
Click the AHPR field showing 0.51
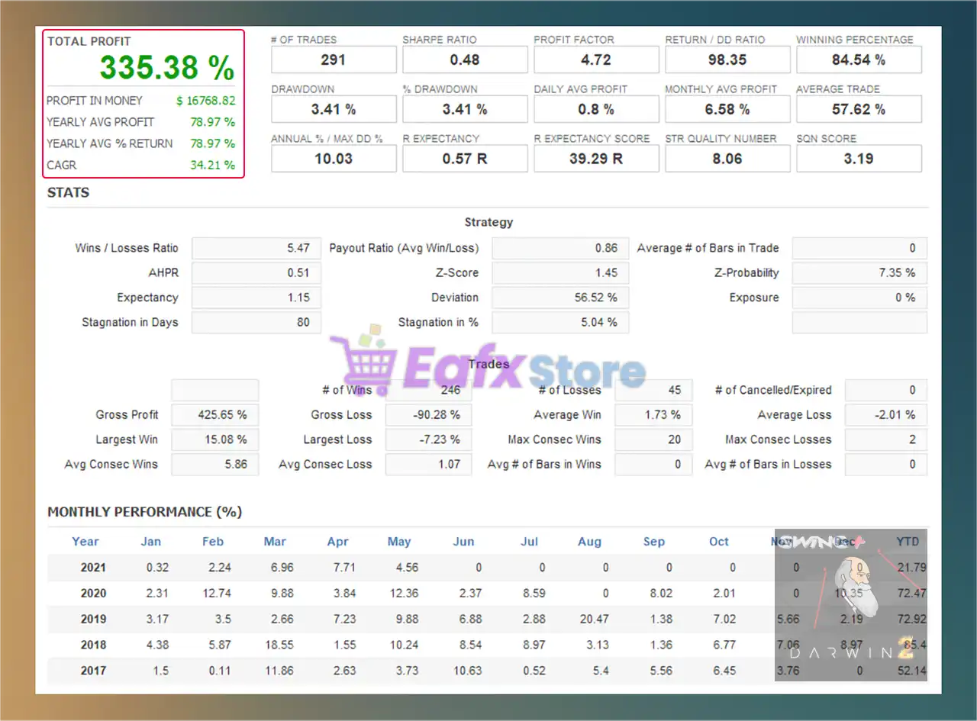pyautogui.click(x=256, y=273)
